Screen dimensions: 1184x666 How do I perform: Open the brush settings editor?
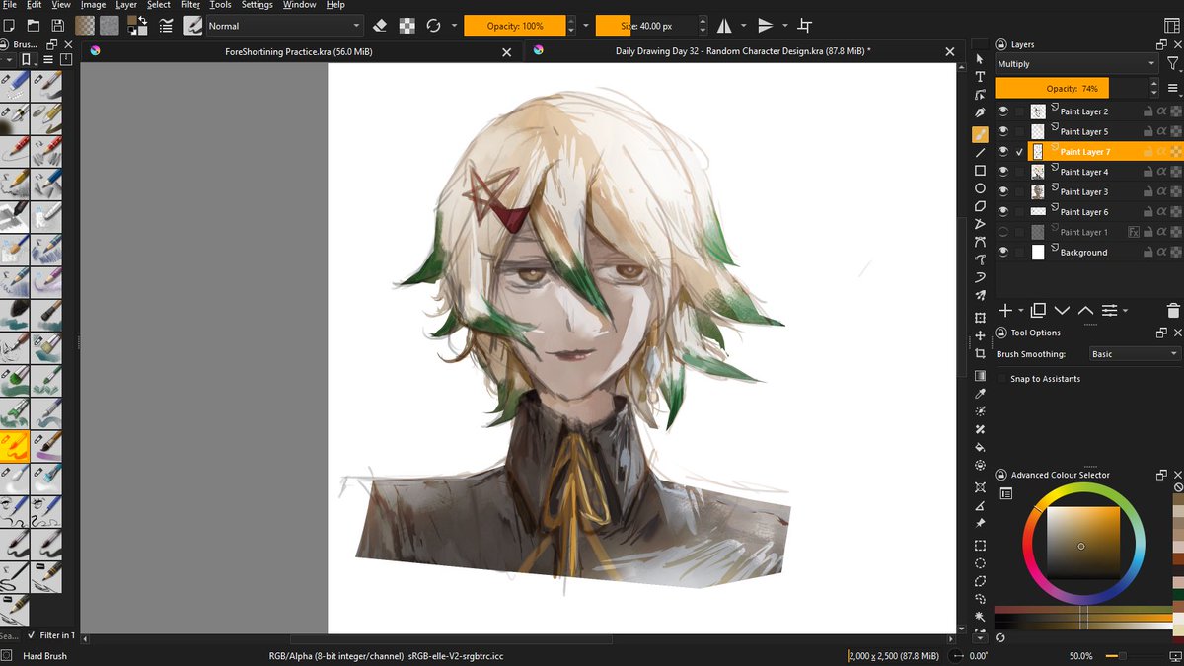tap(165, 26)
